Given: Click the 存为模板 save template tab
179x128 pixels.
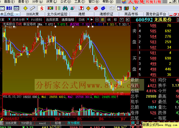Looking at the screenshot, I should tap(73, 123).
